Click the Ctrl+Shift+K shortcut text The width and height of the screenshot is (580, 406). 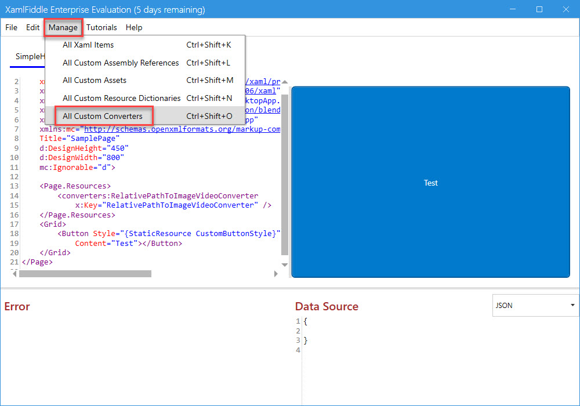tap(209, 45)
